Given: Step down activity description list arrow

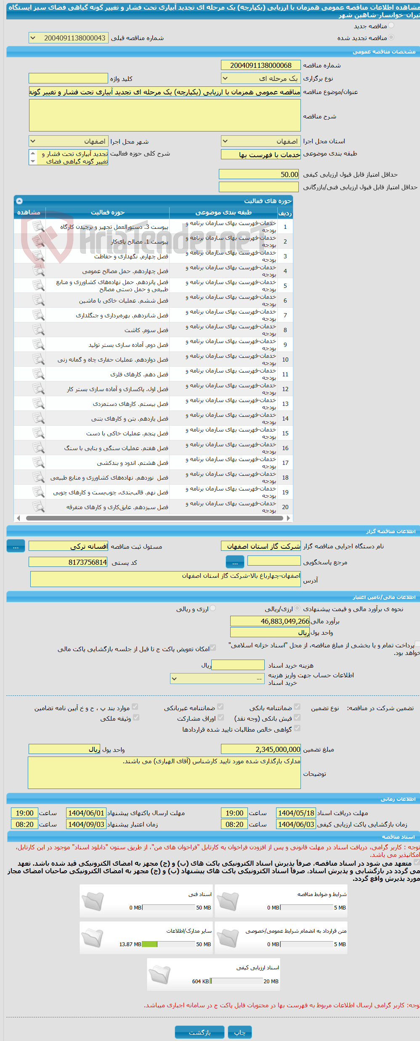Looking at the screenshot, I should (33, 161).
